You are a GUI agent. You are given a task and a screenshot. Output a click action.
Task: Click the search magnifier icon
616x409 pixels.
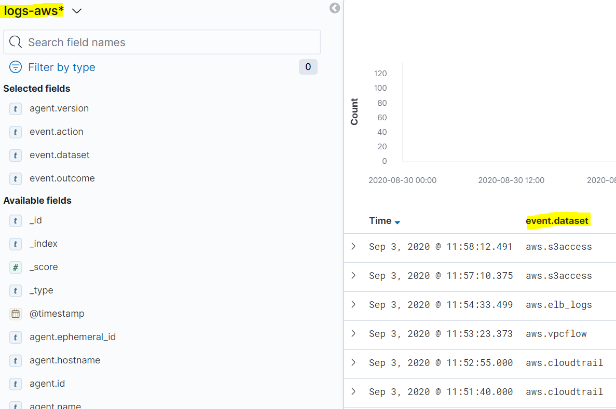point(16,41)
